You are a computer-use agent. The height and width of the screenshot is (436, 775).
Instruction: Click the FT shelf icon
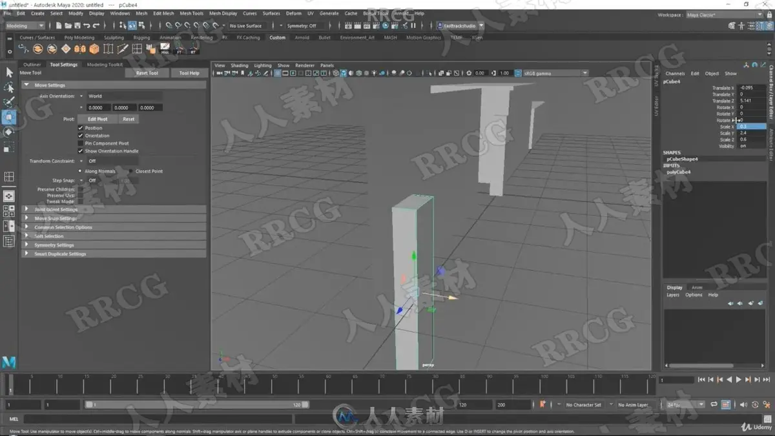(x=179, y=49)
